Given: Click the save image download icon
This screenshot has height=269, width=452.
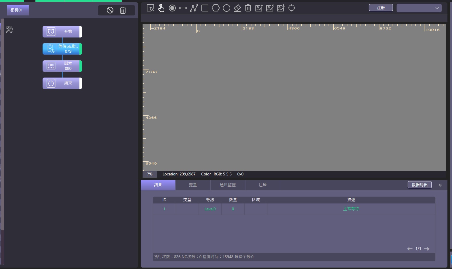Looking at the screenshot, I should [281, 8].
